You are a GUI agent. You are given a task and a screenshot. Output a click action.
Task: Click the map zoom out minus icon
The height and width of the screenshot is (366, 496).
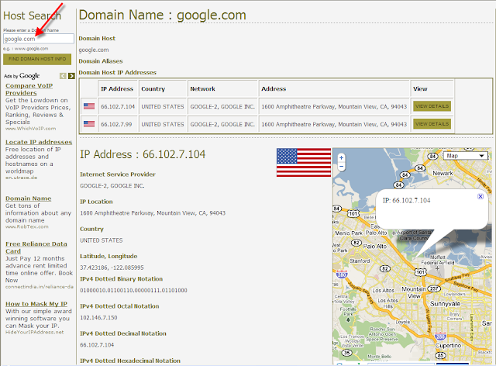point(341,166)
